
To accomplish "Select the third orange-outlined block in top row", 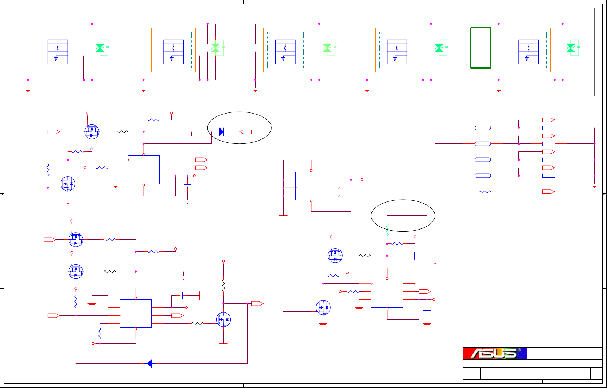I will tap(285, 50).
